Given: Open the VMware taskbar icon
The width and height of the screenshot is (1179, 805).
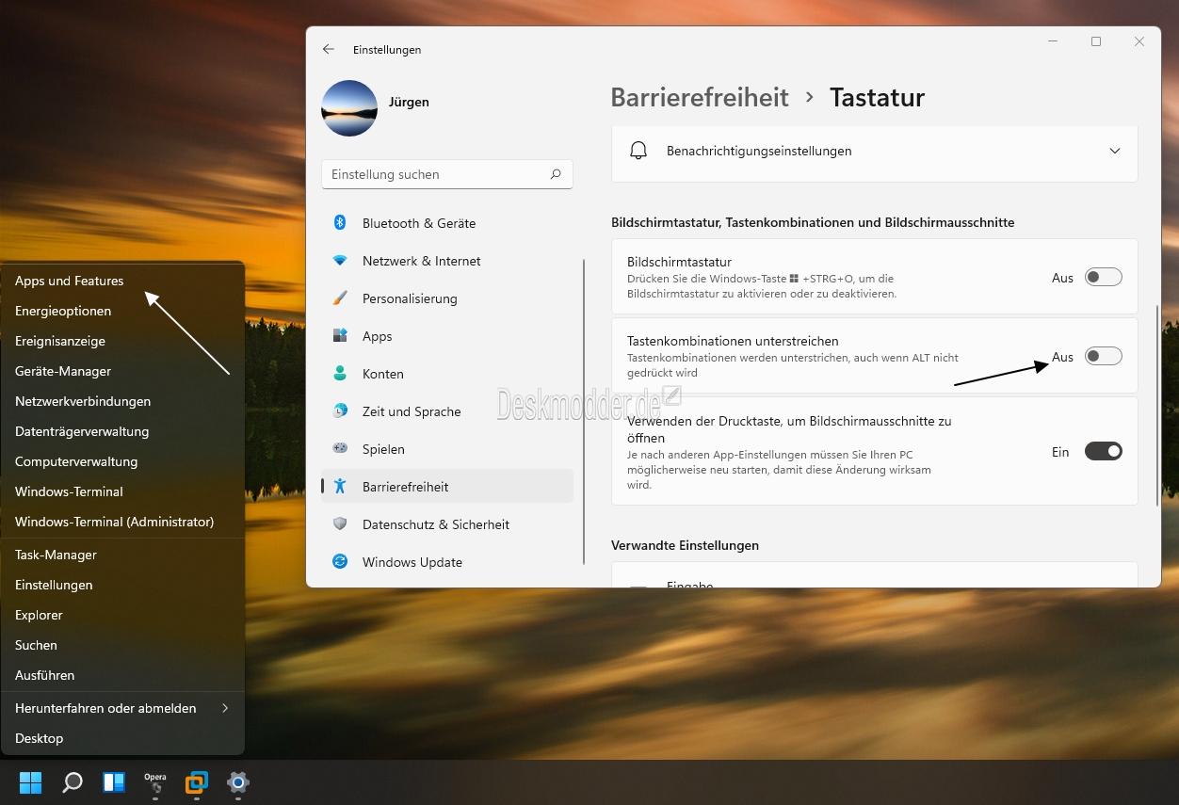Looking at the screenshot, I should (x=197, y=781).
